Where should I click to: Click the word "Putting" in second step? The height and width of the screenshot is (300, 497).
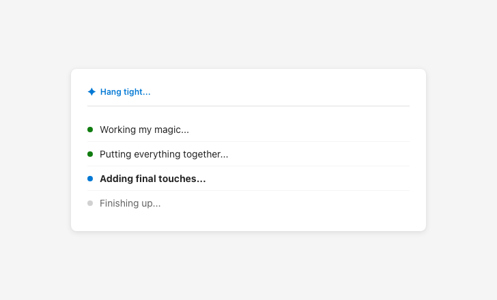point(115,154)
